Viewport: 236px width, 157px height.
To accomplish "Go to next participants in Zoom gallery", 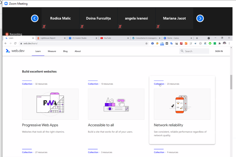I will coord(200,18).
